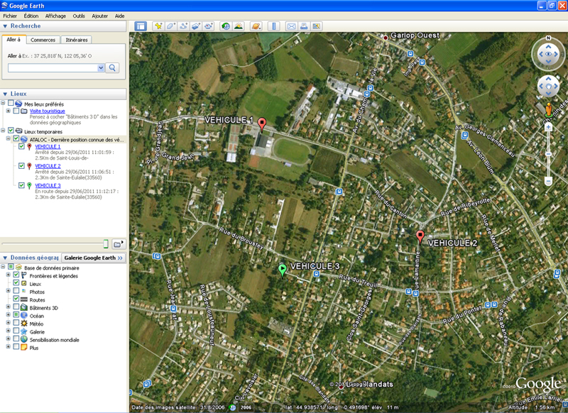
Task: Click the Garlop Ouest place marker dot
Action: [386, 38]
